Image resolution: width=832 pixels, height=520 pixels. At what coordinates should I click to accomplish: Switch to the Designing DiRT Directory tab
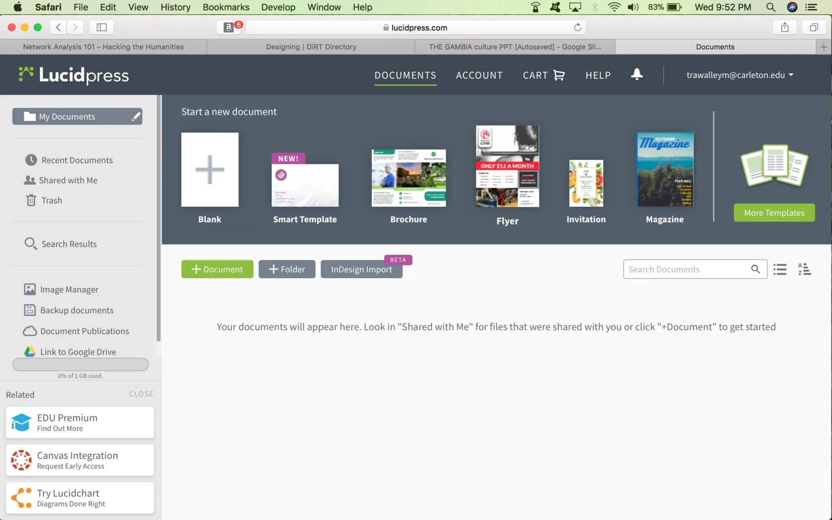[311, 47]
